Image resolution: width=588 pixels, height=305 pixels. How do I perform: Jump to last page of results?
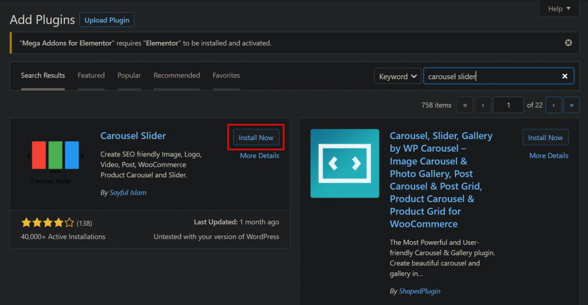571,105
